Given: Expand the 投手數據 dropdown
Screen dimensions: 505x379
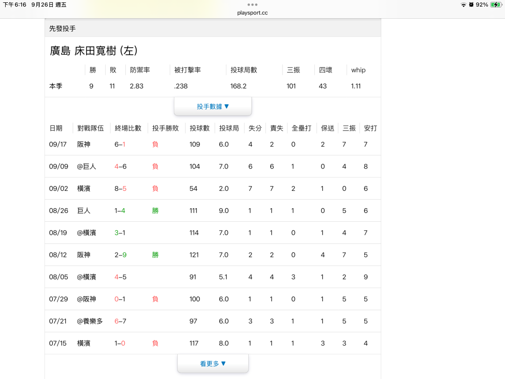Looking at the screenshot, I should coord(213,106).
